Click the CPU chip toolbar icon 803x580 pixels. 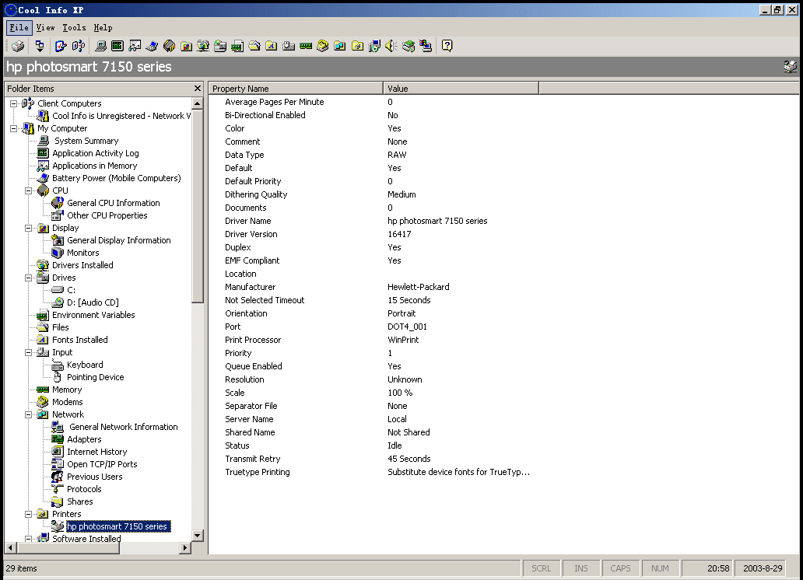(169, 46)
